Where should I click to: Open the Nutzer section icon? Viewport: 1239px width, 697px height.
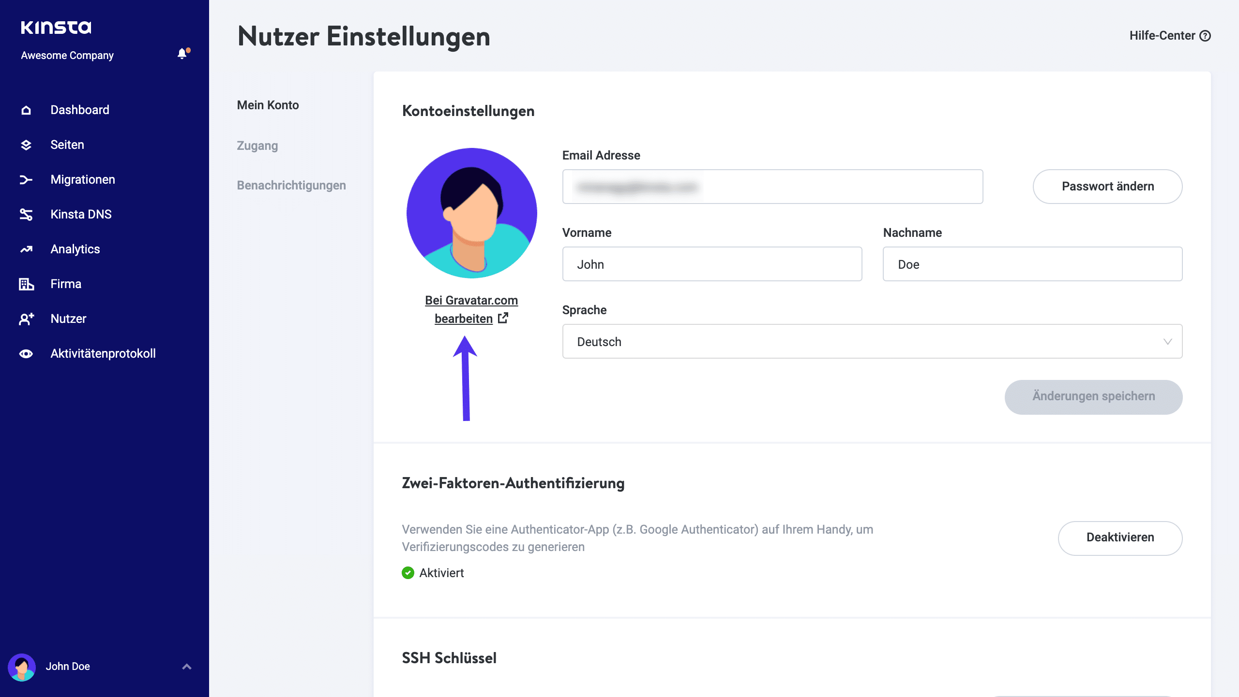click(x=26, y=319)
